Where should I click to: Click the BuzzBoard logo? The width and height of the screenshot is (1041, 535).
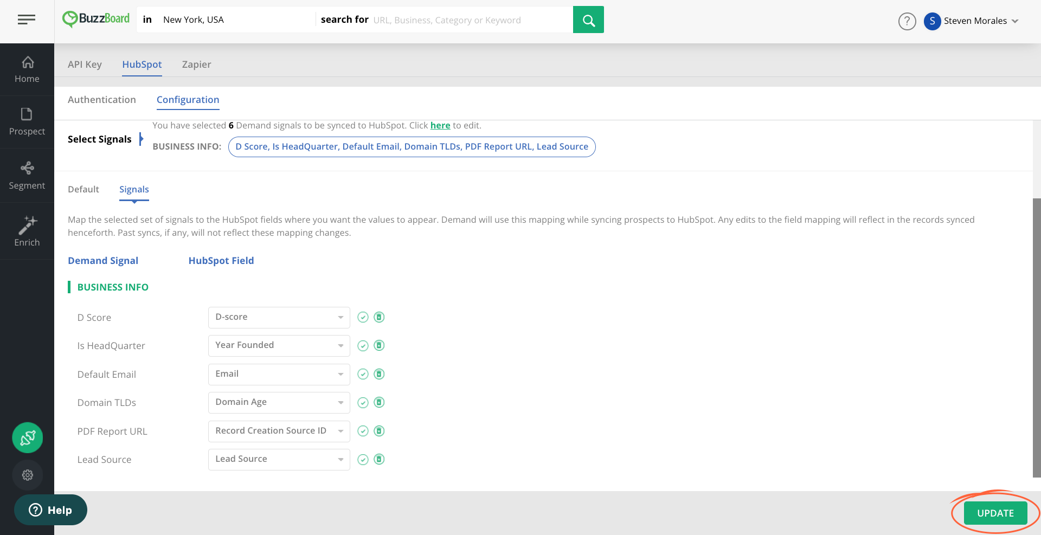click(96, 19)
